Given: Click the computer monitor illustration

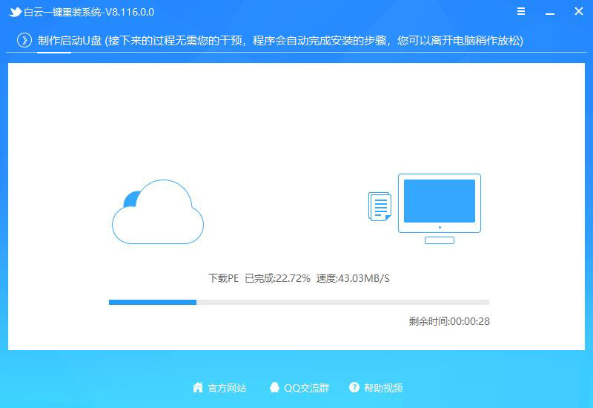Looking at the screenshot, I should (x=440, y=208).
